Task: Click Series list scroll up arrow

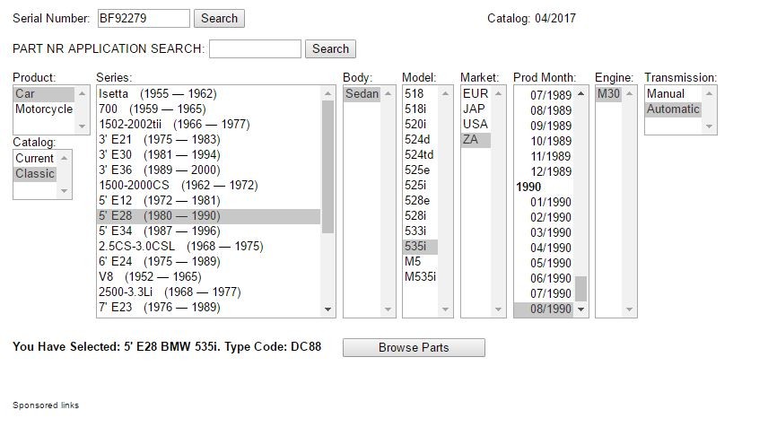Action: click(327, 93)
